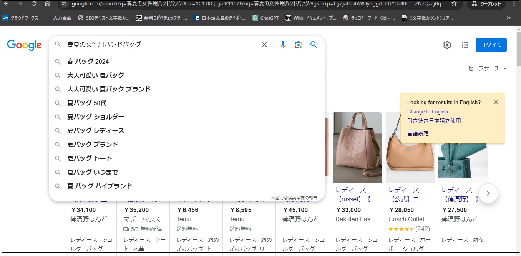The width and height of the screenshot is (521, 256).
Task: Open the ラッコキーワード bookmark
Action: pos(369,18)
